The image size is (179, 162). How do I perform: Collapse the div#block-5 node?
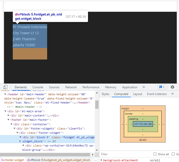point(20,137)
